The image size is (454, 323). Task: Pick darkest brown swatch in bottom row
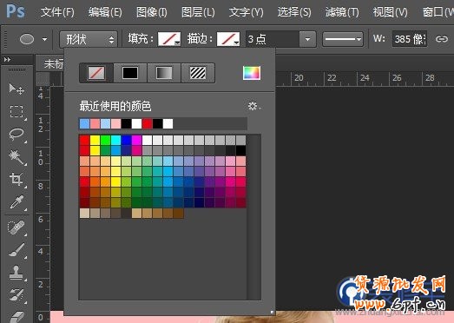(x=178, y=214)
